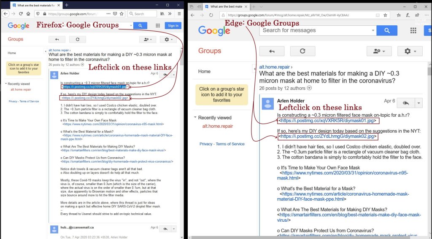Viewport: 432px width, 239px height.
Task: Show site security lock info in Firefox
Action: (x=44, y=13)
